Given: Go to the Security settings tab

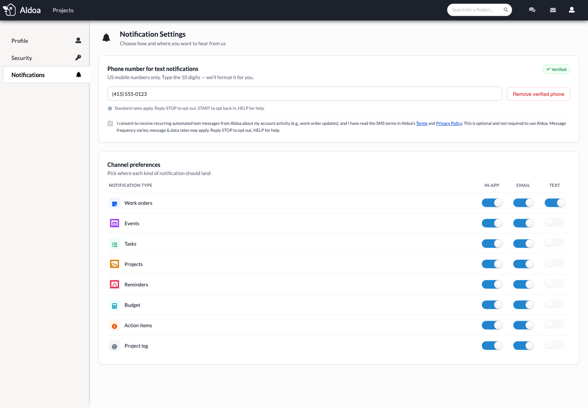Looking at the screenshot, I should click(46, 58).
